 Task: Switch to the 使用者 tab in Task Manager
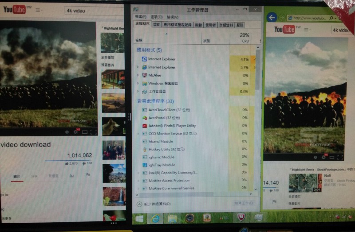[x=210, y=25]
